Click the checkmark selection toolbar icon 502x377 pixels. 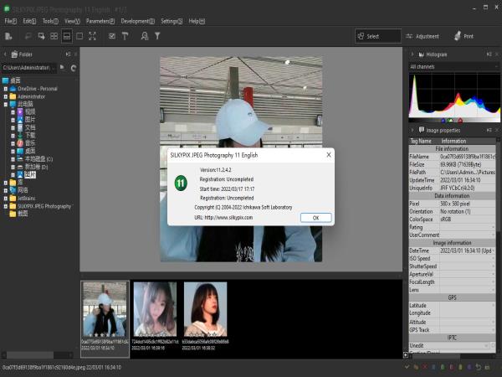point(112,36)
